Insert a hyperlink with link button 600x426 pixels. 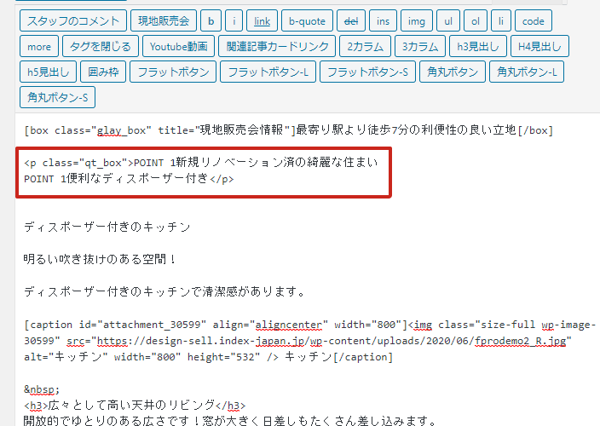[x=262, y=20]
